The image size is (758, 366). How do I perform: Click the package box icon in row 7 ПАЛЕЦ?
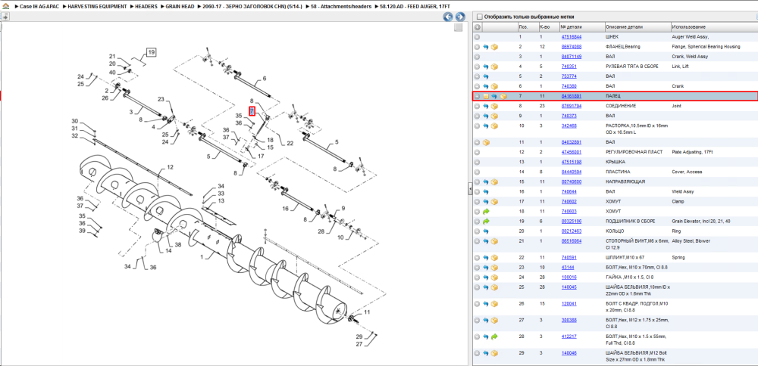click(503, 97)
